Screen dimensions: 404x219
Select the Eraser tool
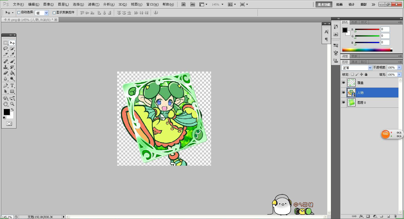(6, 73)
